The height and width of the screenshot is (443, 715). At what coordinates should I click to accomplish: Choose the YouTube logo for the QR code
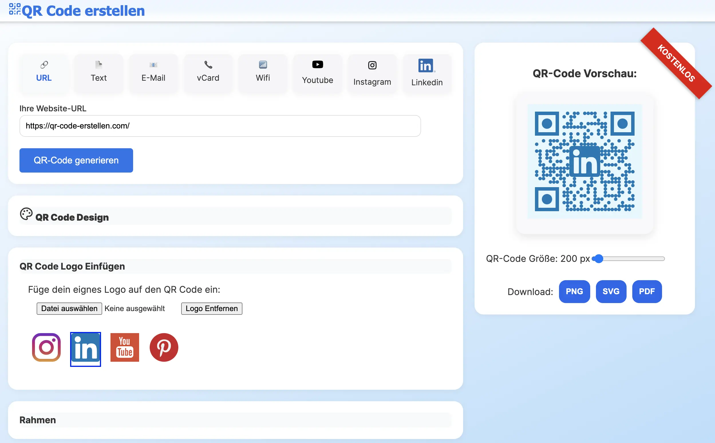[x=125, y=347]
